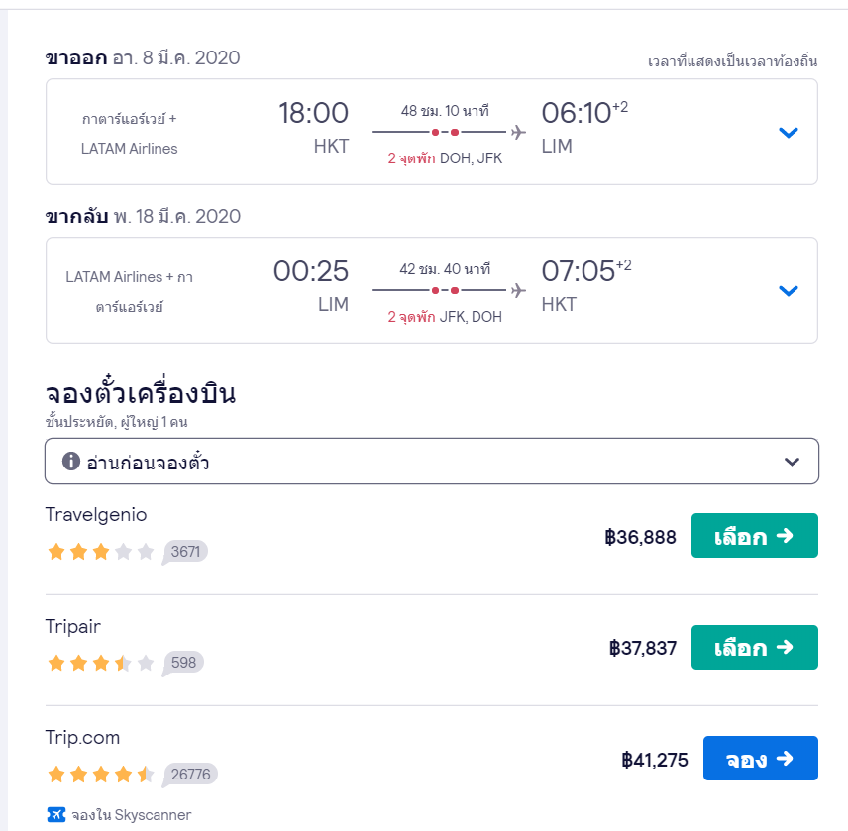Click outbound stopover text DOH, JFK
Screen dimensions: 848x831
[x=471, y=158]
